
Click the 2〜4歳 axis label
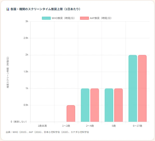coord(90,126)
